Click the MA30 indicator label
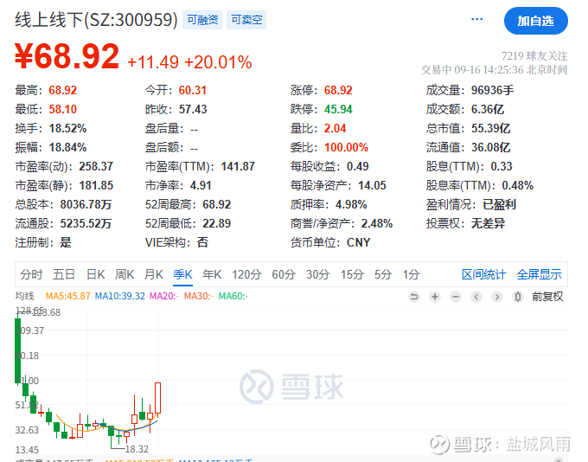Image resolution: width=588 pixels, height=462 pixels. (199, 296)
